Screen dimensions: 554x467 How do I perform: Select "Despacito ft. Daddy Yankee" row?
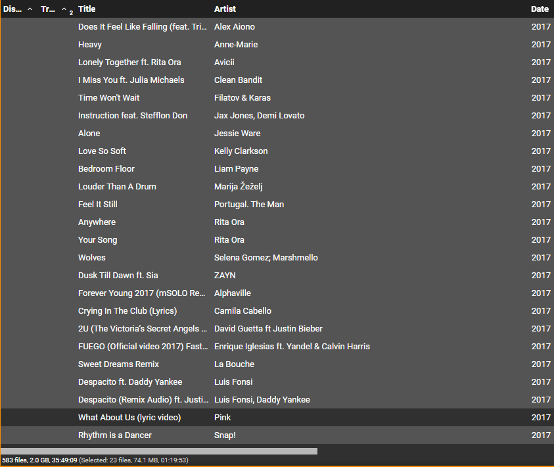pos(130,382)
